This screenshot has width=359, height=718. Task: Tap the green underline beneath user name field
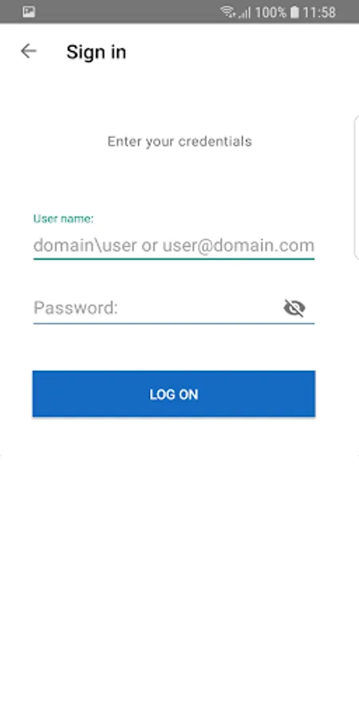174,258
